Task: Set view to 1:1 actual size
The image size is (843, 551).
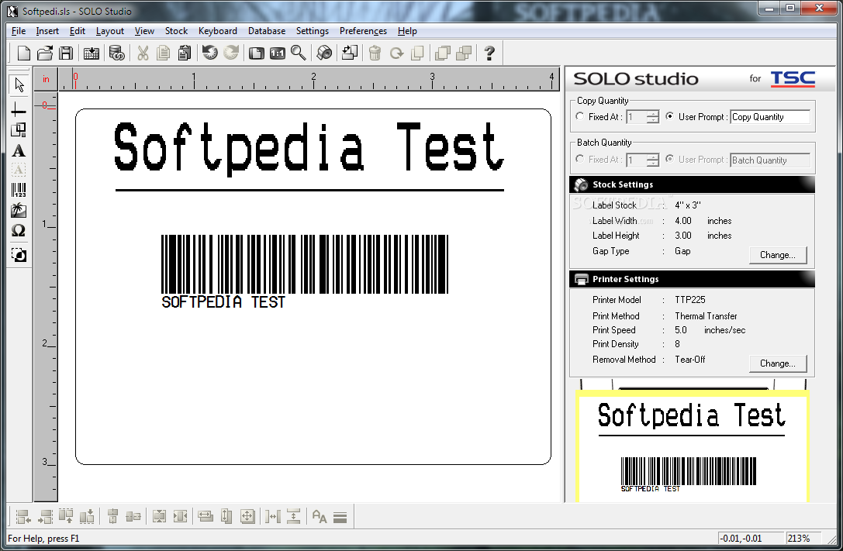Action: click(x=278, y=53)
